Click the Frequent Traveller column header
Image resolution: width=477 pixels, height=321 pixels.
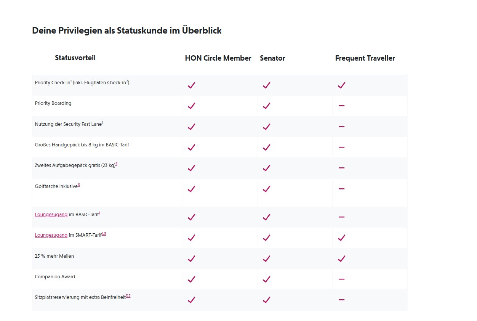point(365,58)
